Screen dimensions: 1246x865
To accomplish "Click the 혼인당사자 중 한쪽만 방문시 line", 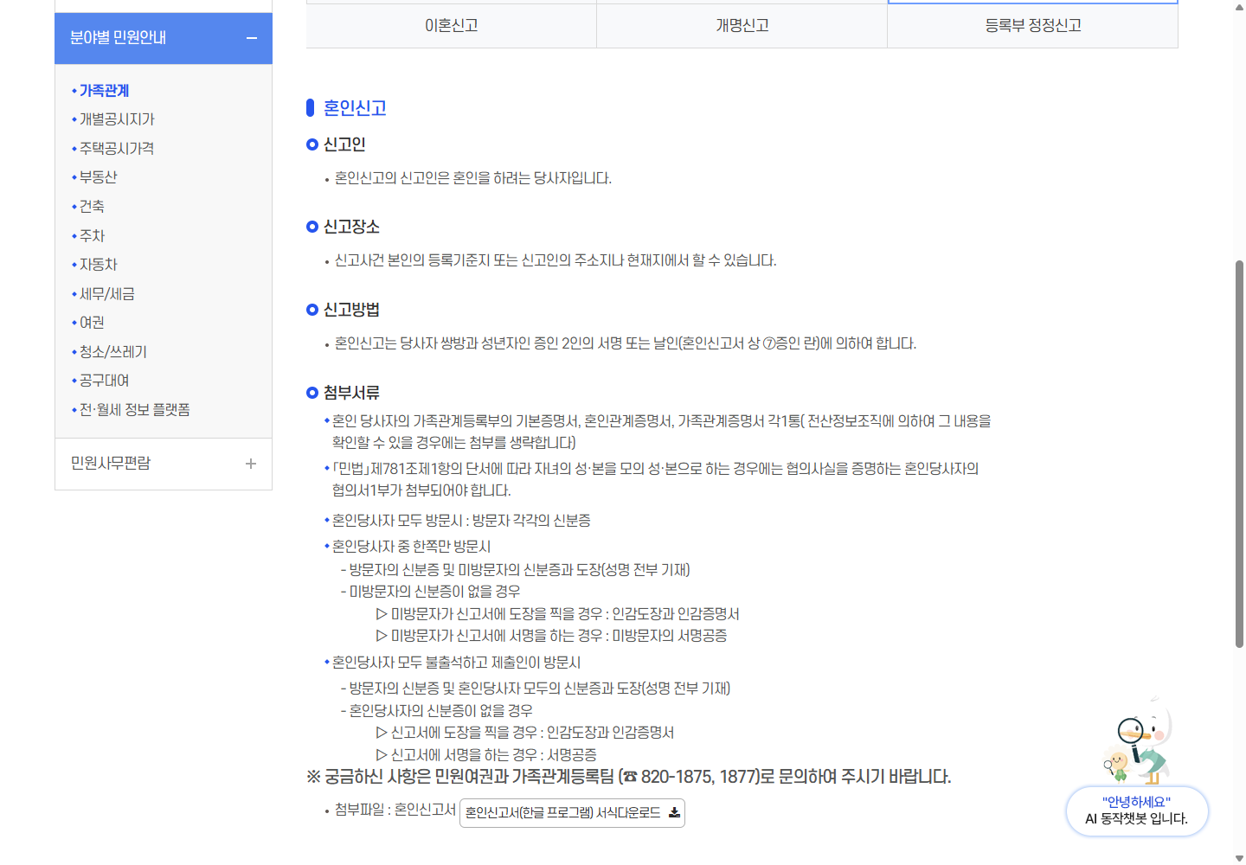I will coord(411,547).
